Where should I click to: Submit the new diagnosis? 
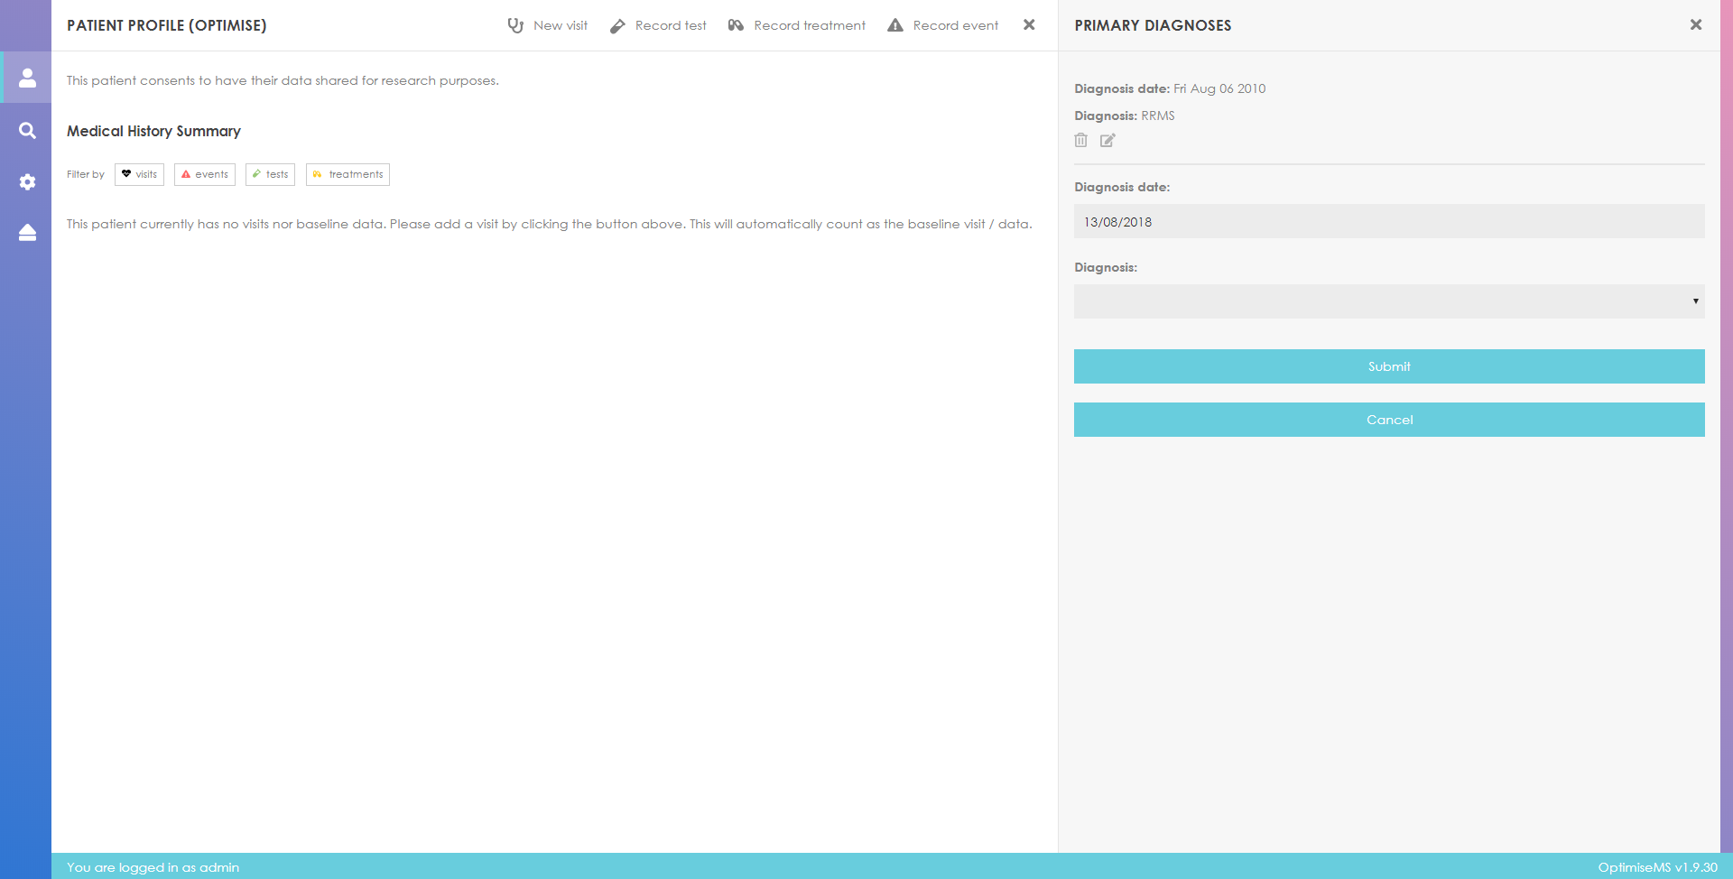point(1388,366)
